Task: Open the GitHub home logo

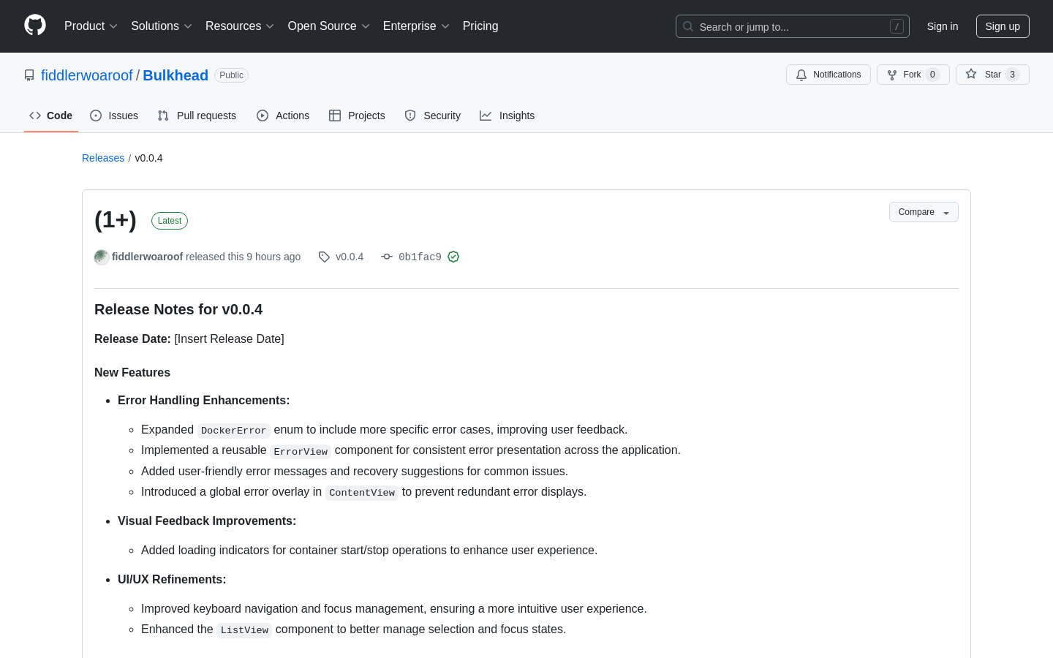Action: [x=35, y=26]
